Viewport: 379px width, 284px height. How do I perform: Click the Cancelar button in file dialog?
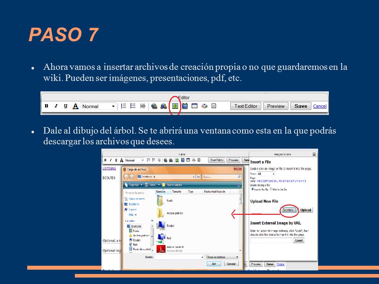click(231, 264)
